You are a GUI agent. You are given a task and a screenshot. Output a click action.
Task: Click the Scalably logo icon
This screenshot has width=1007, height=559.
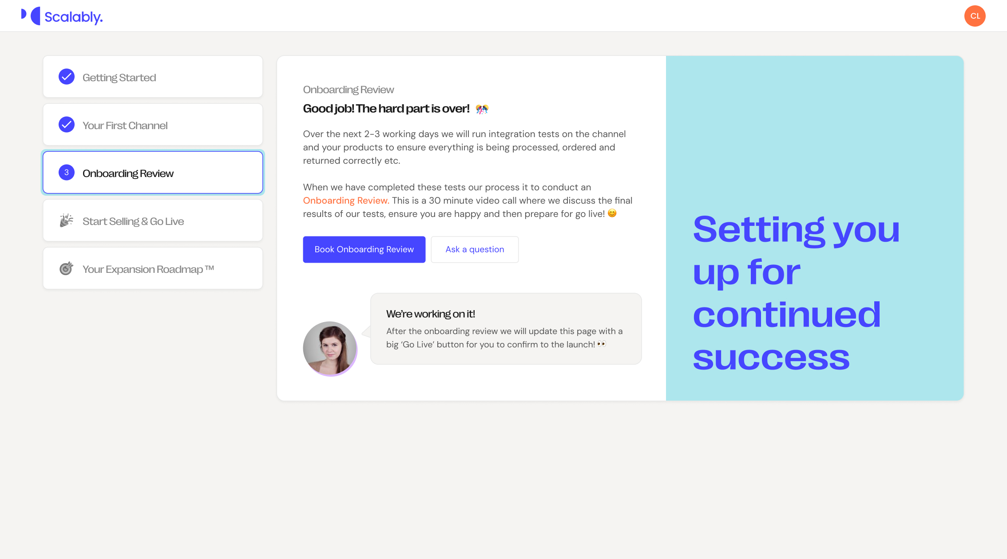(x=31, y=16)
